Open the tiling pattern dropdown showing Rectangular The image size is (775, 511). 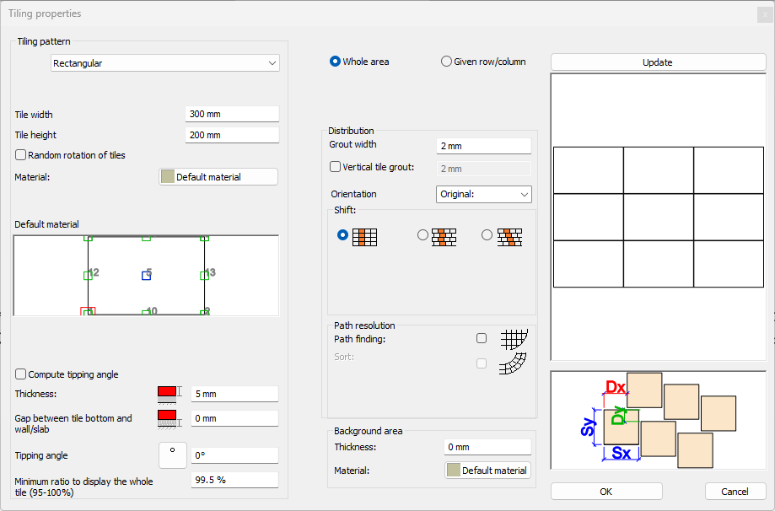click(x=164, y=62)
